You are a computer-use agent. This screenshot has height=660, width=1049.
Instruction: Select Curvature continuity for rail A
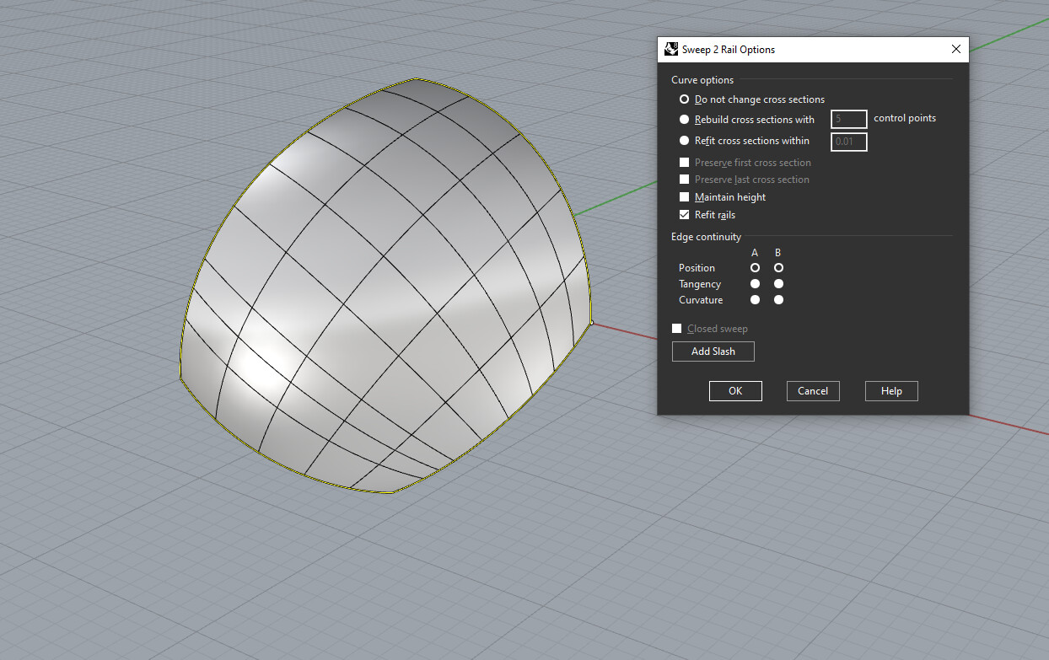(754, 299)
